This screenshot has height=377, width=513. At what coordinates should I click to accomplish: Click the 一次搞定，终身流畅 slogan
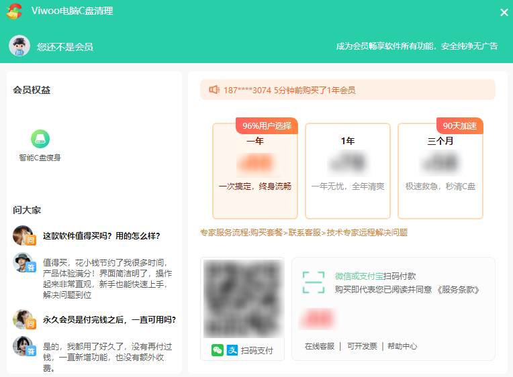click(x=255, y=186)
